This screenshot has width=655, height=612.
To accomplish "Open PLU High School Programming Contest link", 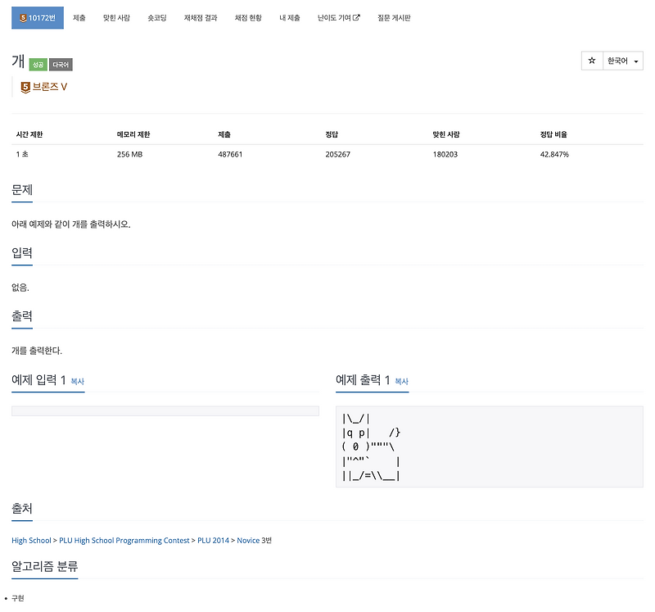I will (124, 540).
